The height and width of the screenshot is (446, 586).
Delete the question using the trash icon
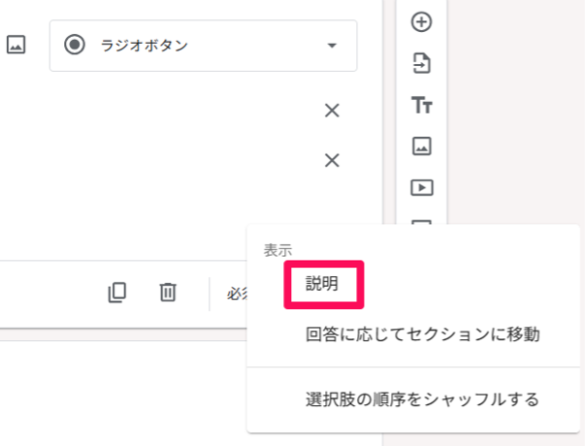tap(168, 292)
